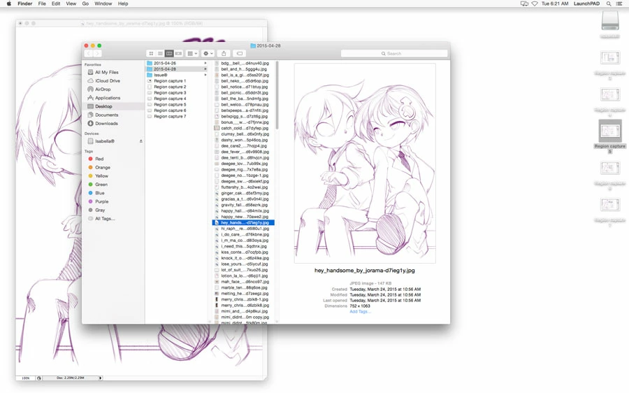Image resolution: width=629 pixels, height=393 pixels.
Task: Select file bdg__bell_...d4nuv40.jpg
Action: click(x=243, y=63)
